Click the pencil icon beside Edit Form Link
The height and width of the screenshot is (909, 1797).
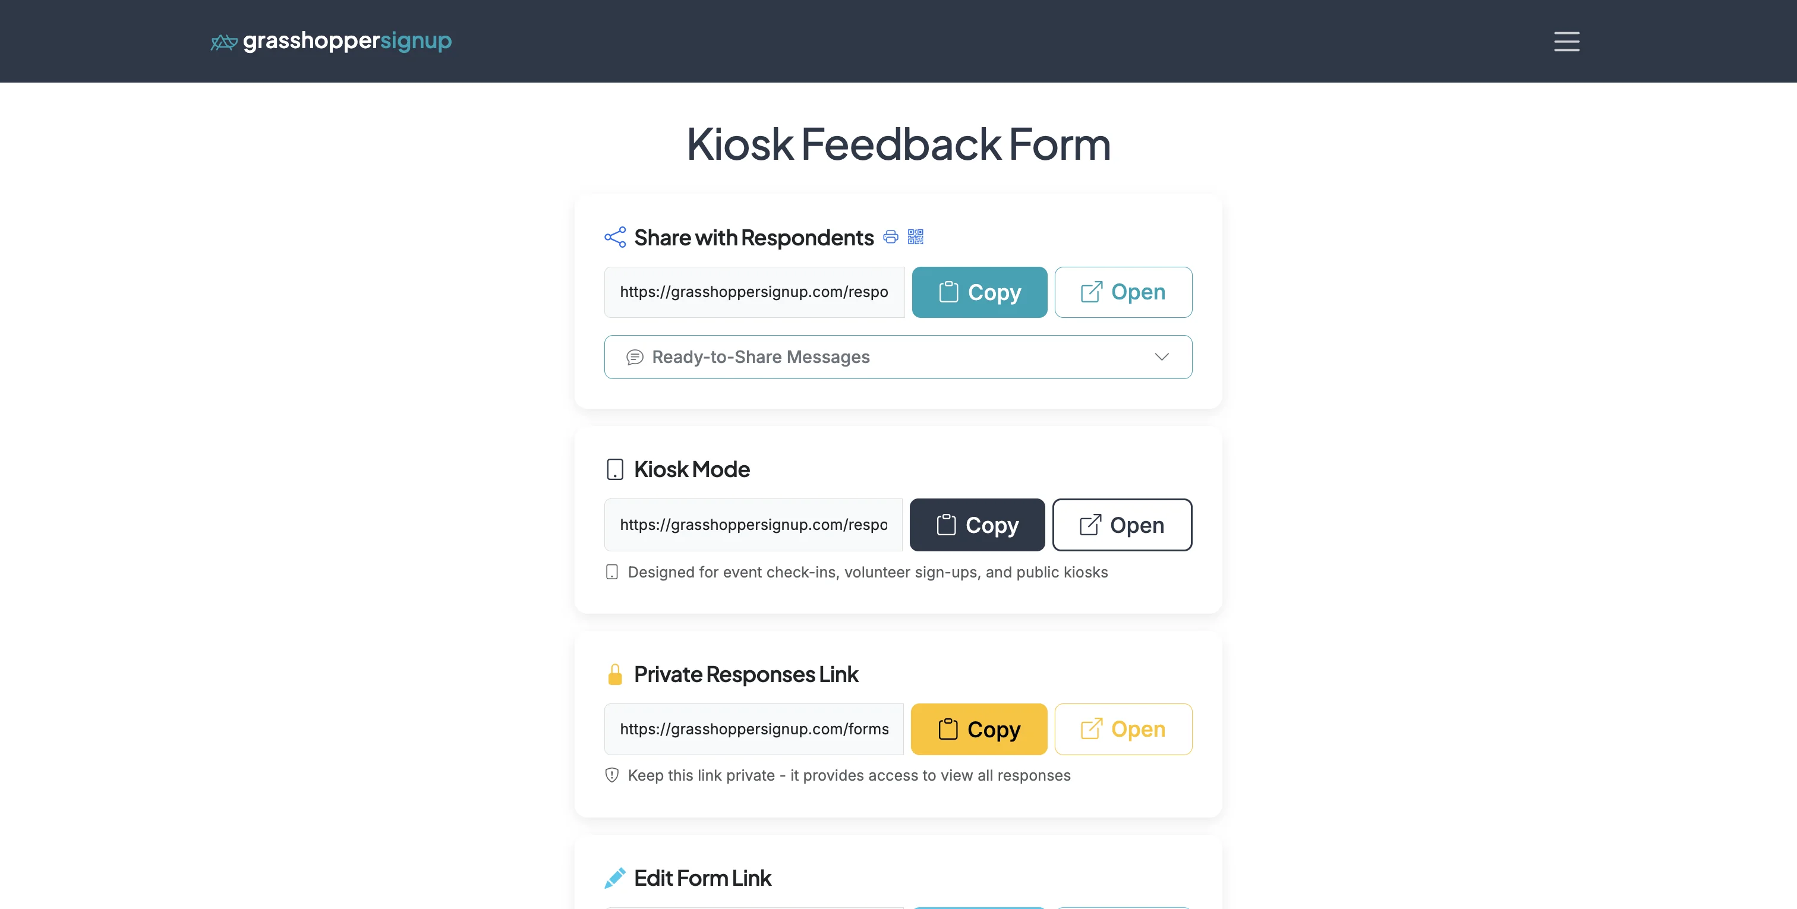pos(614,878)
